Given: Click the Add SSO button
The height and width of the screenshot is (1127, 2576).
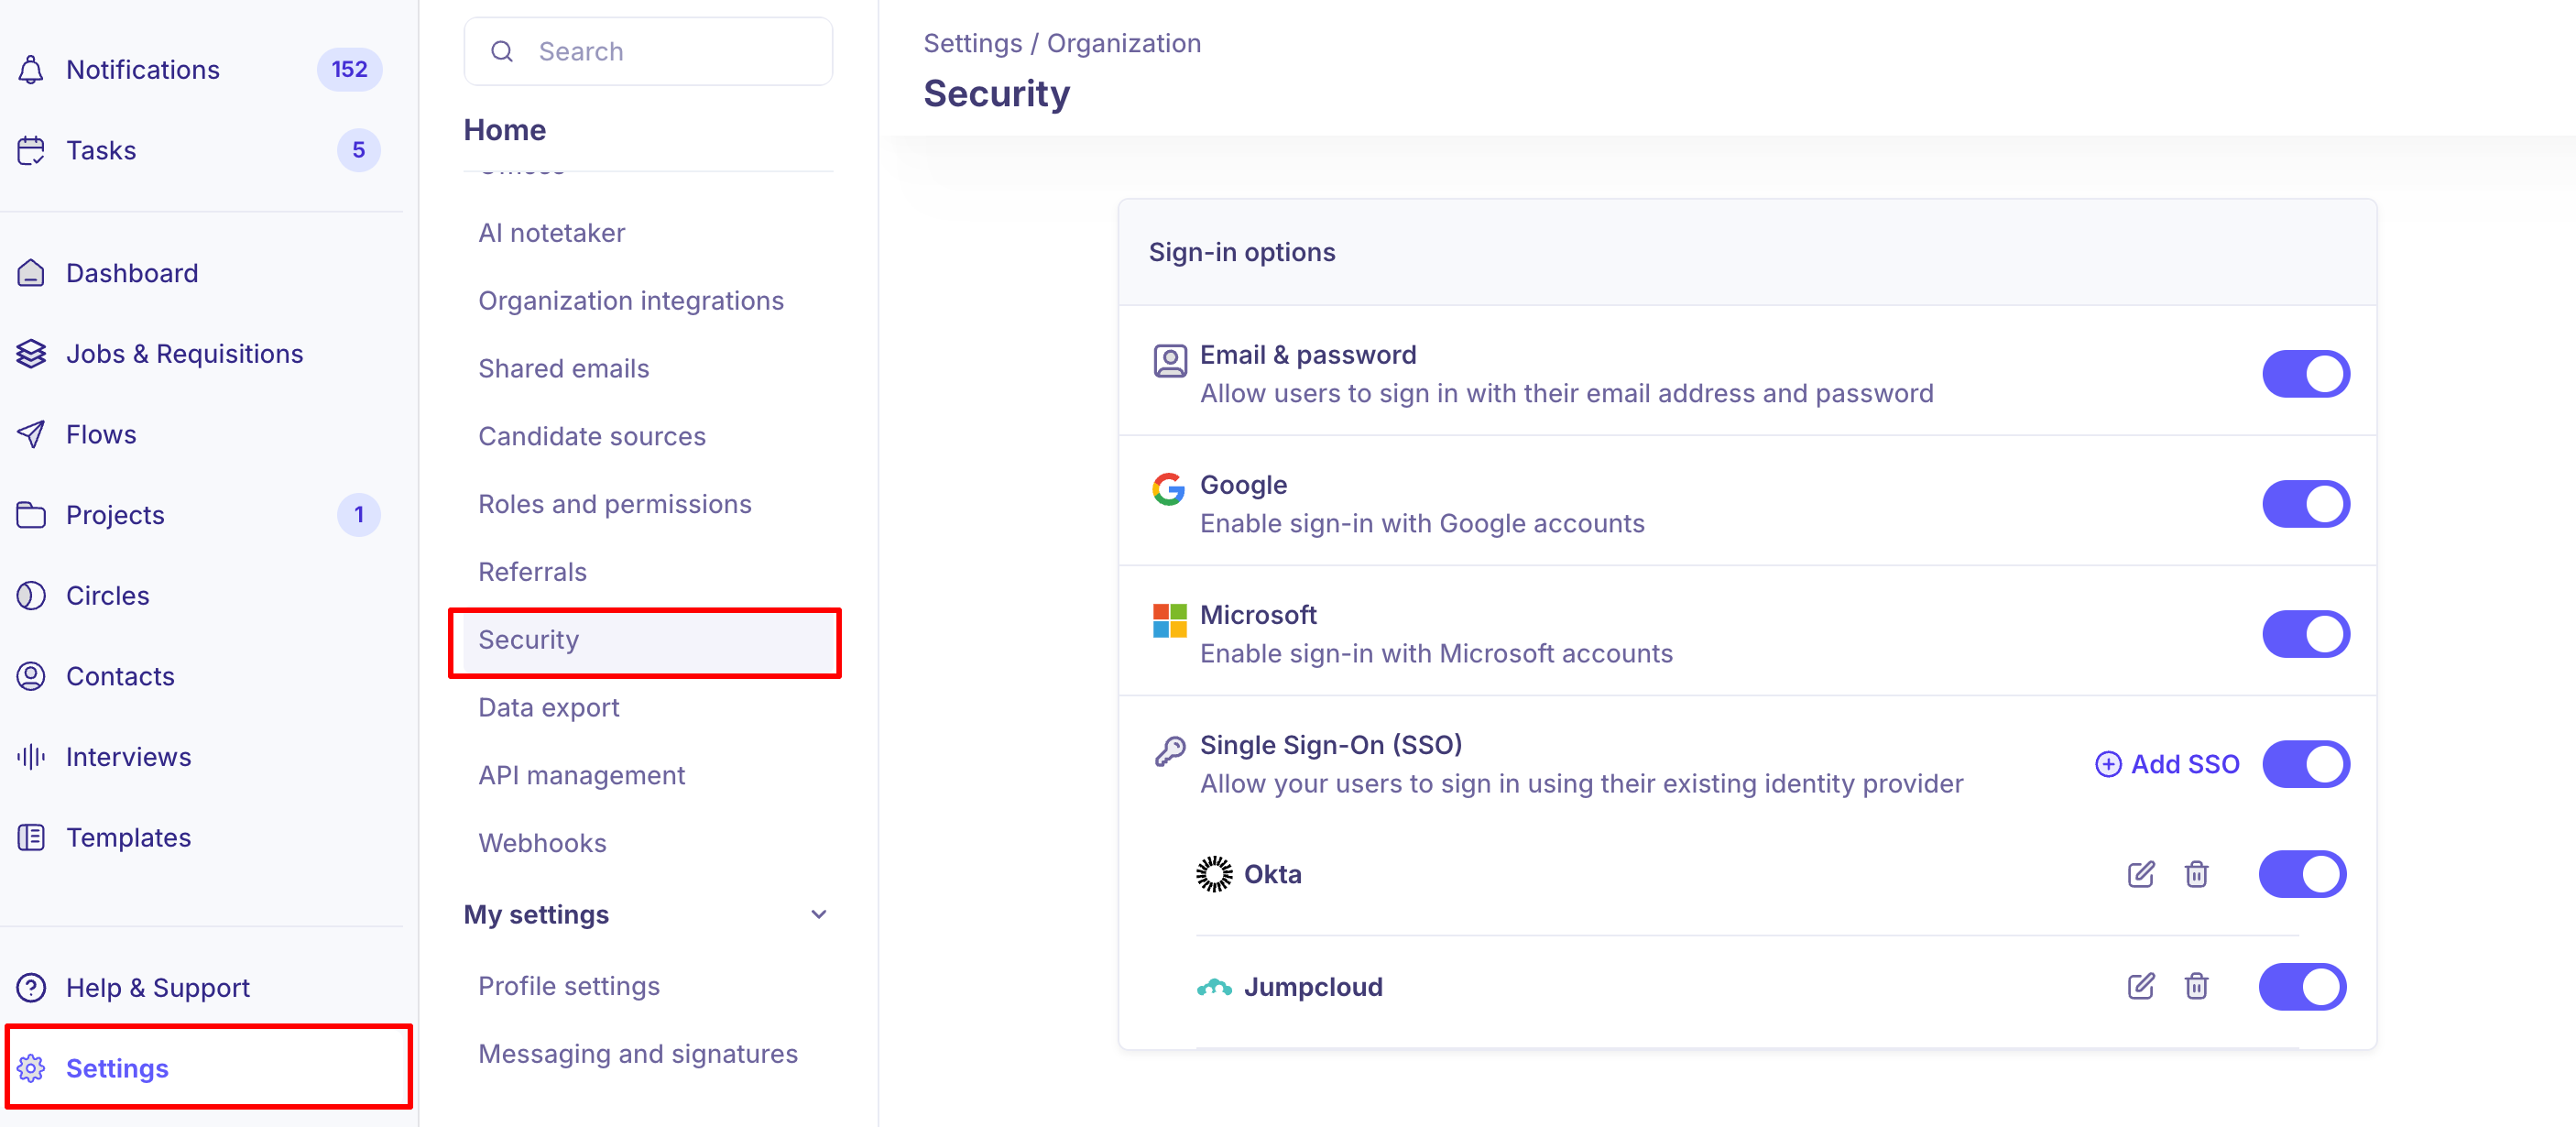Looking at the screenshot, I should (x=2166, y=764).
